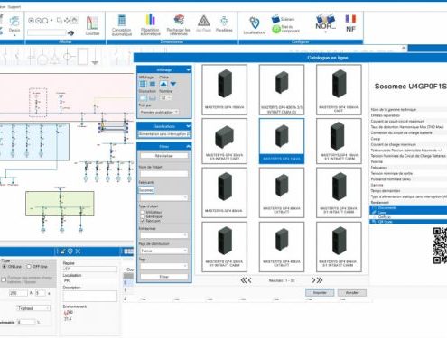This screenshot has height=338, width=447.
Task: Select descending order arrow in Affichage panel
Action: (173, 84)
